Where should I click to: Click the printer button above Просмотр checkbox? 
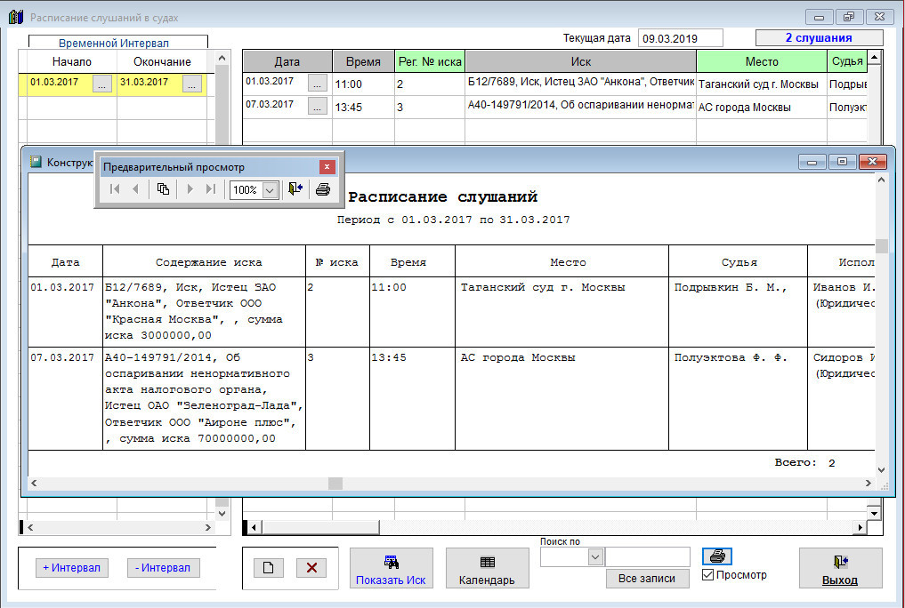pyautogui.click(x=718, y=556)
